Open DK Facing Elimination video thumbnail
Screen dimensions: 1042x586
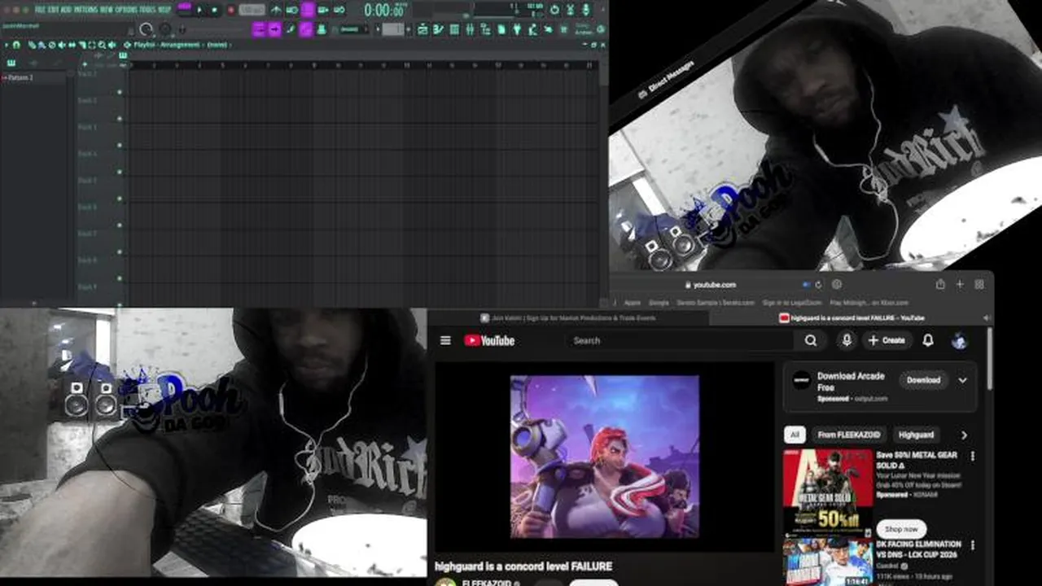tap(828, 562)
